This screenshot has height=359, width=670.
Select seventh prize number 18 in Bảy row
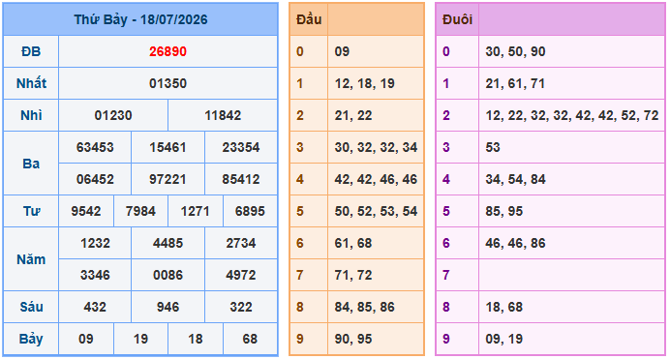196,339
